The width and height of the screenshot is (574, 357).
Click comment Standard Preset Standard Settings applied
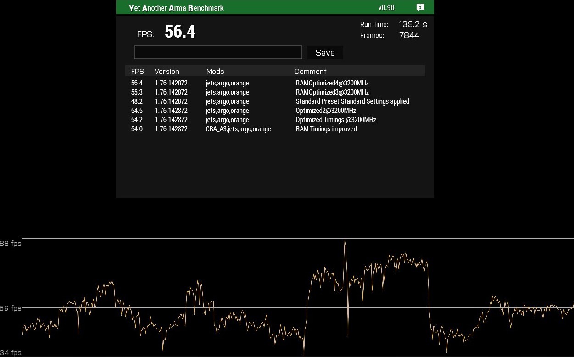coord(352,101)
